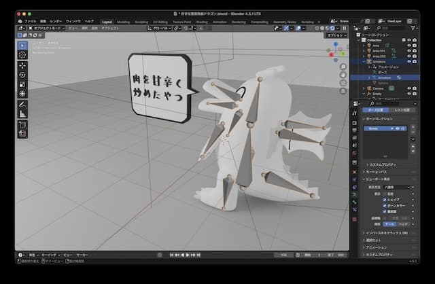Expand the インバースキネマティクス panel
Screen dimensions: 435x284
(385, 233)
